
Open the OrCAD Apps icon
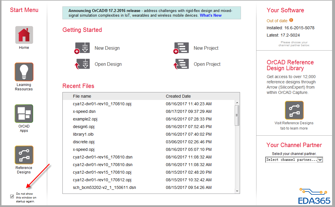[24, 113]
